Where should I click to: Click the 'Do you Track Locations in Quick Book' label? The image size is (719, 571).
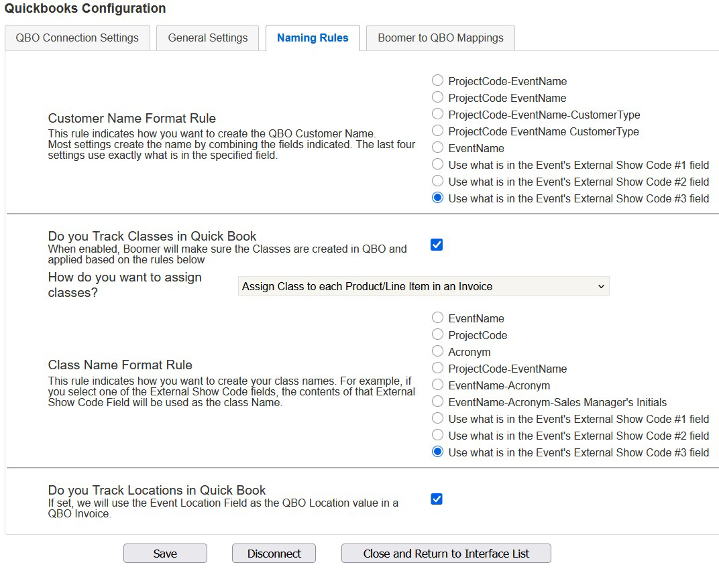[x=157, y=491]
